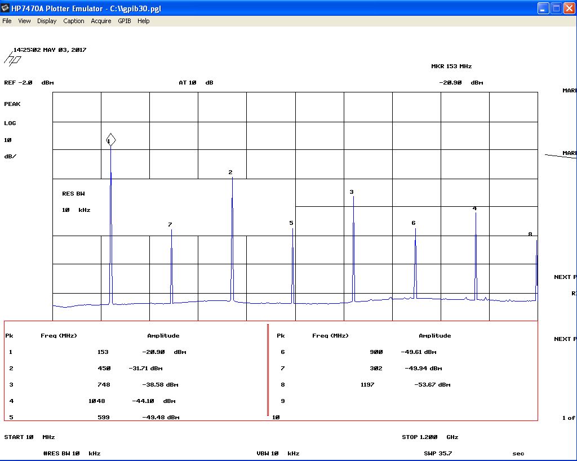Click the diamond marker on peak 1

click(111, 140)
